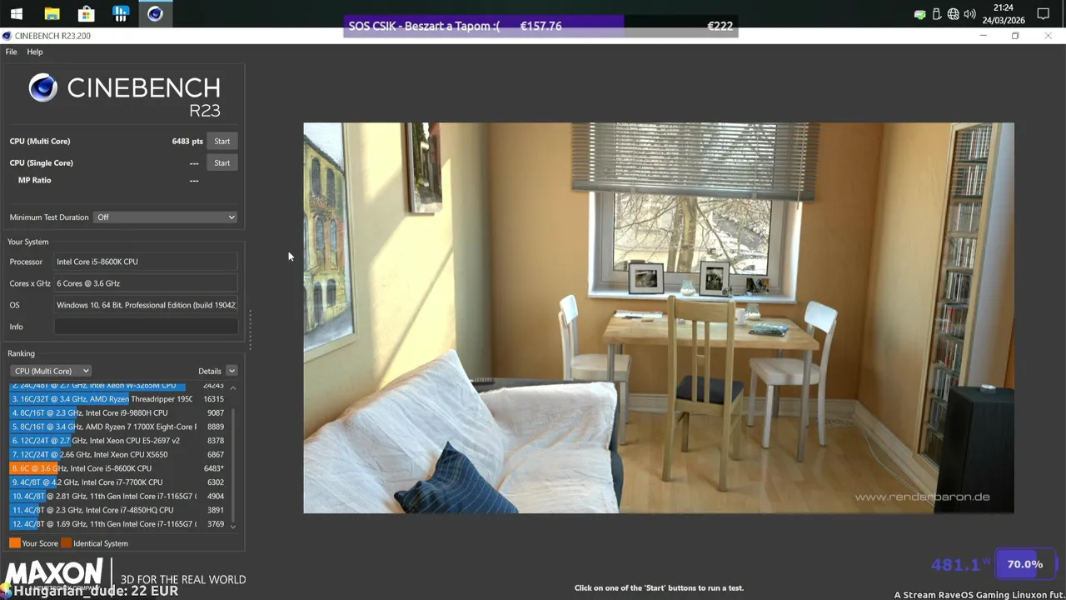1066x600 pixels.
Task: Start the CPU Multi Core test
Action: (x=222, y=141)
